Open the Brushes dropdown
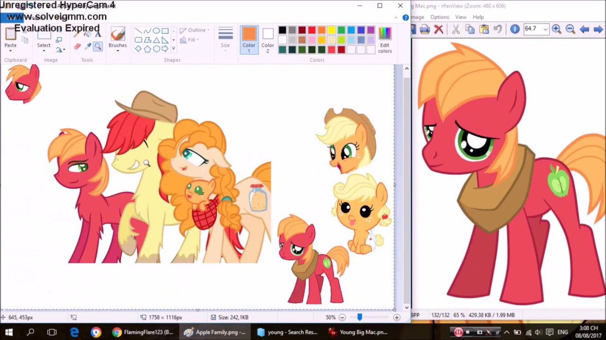The image size is (606, 340). pos(117,50)
